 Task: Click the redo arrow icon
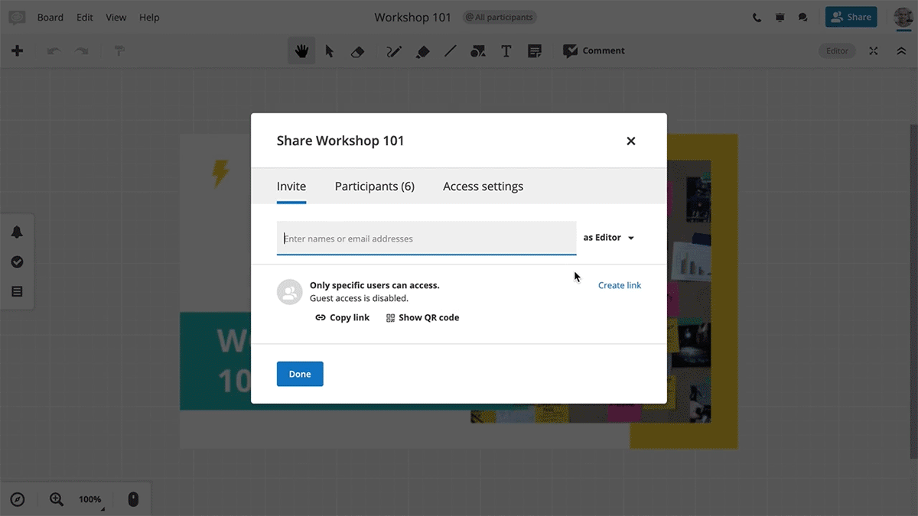[x=81, y=50]
